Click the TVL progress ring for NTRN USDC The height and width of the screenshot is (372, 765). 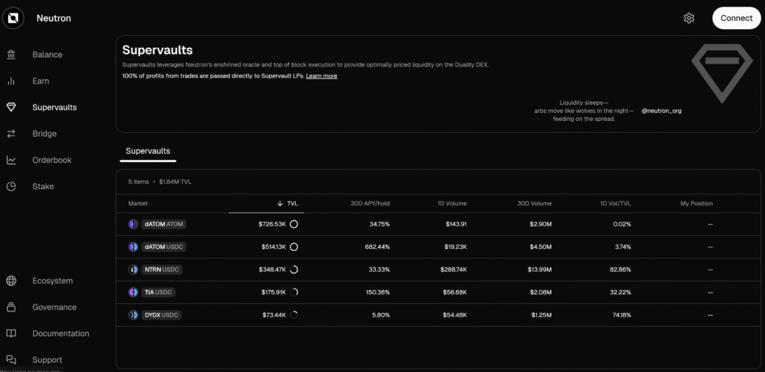click(x=294, y=270)
